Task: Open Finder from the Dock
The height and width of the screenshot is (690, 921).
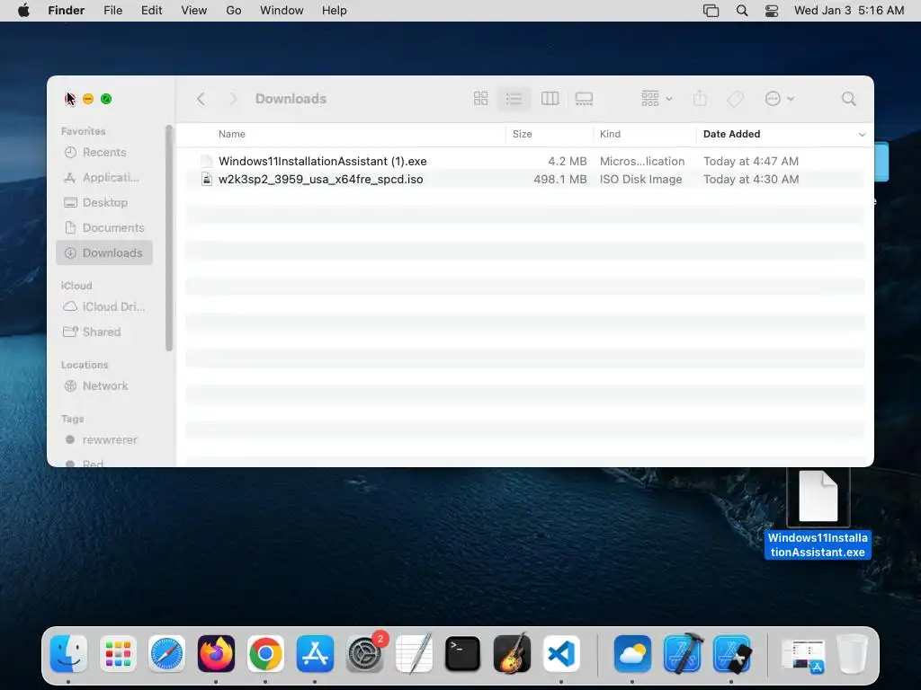Action: [x=68, y=653]
